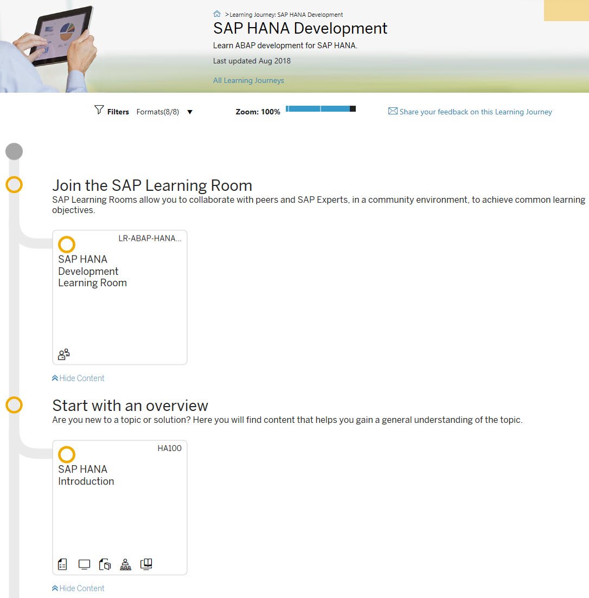Click the classroom training icon on HA100 card
Screen dimensions: 589x598
[125, 564]
